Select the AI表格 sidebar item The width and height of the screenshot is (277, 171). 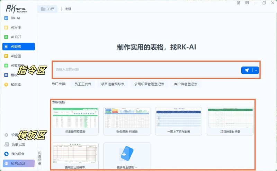(x=19, y=46)
